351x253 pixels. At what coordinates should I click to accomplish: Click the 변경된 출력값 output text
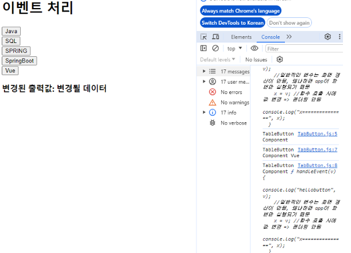point(54,88)
